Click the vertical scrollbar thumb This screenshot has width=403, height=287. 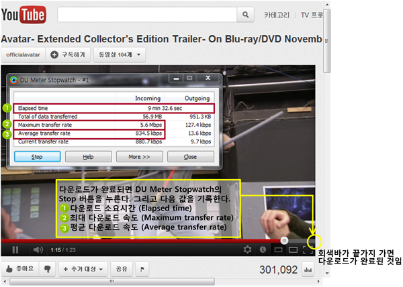coord(326,41)
